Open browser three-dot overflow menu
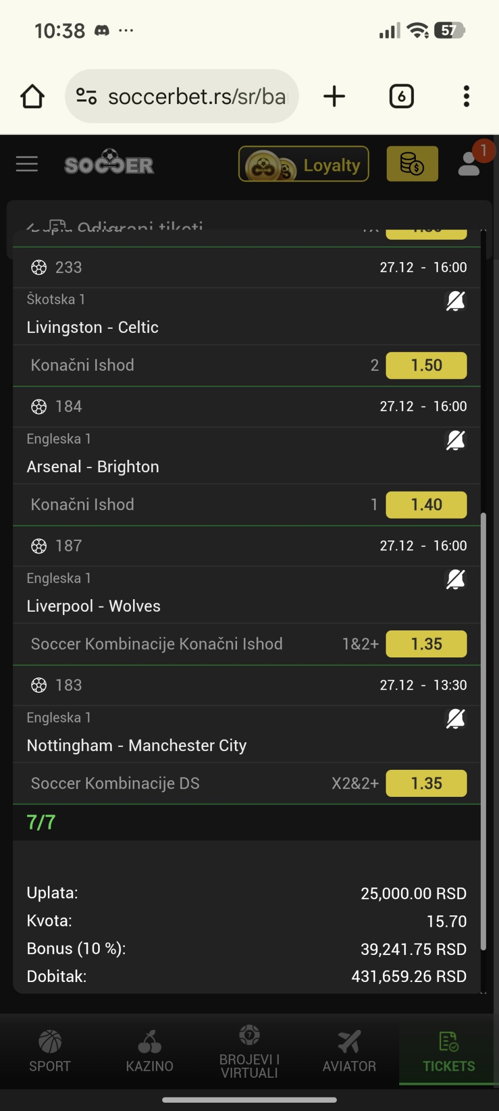 (466, 96)
